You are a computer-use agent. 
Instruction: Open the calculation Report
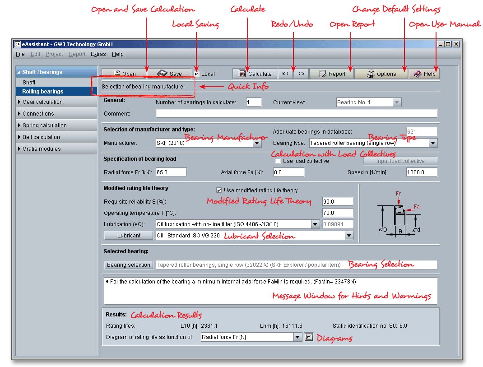pos(332,74)
